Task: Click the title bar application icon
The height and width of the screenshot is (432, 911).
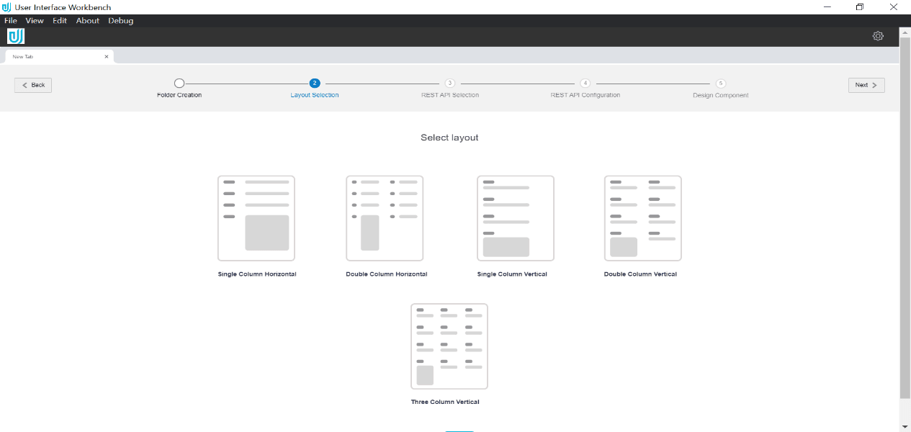Action: tap(7, 7)
